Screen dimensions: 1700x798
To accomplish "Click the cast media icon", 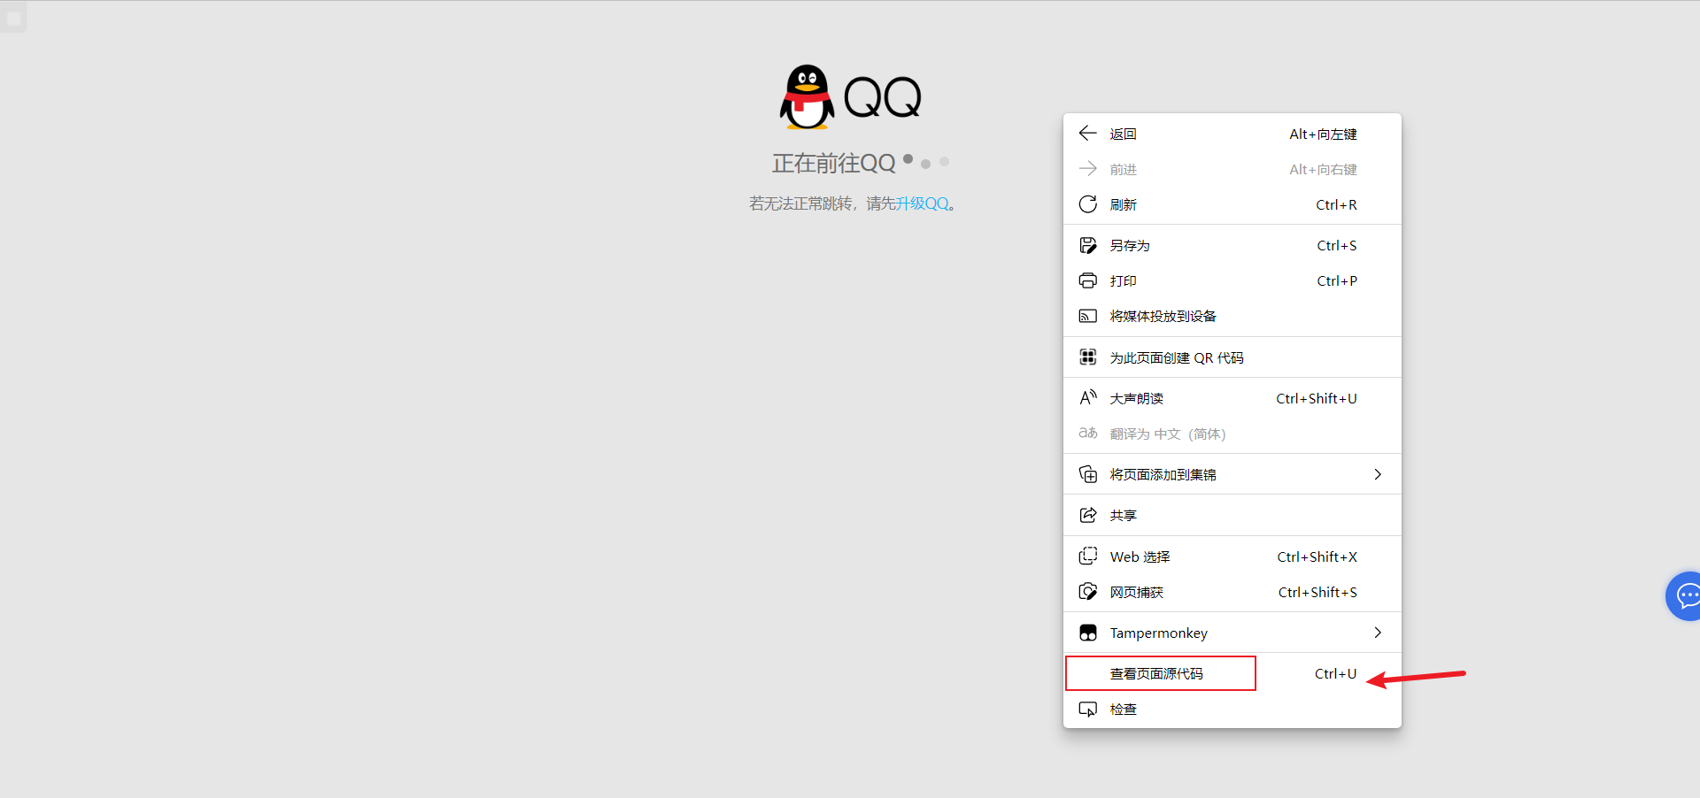I will point(1088,316).
